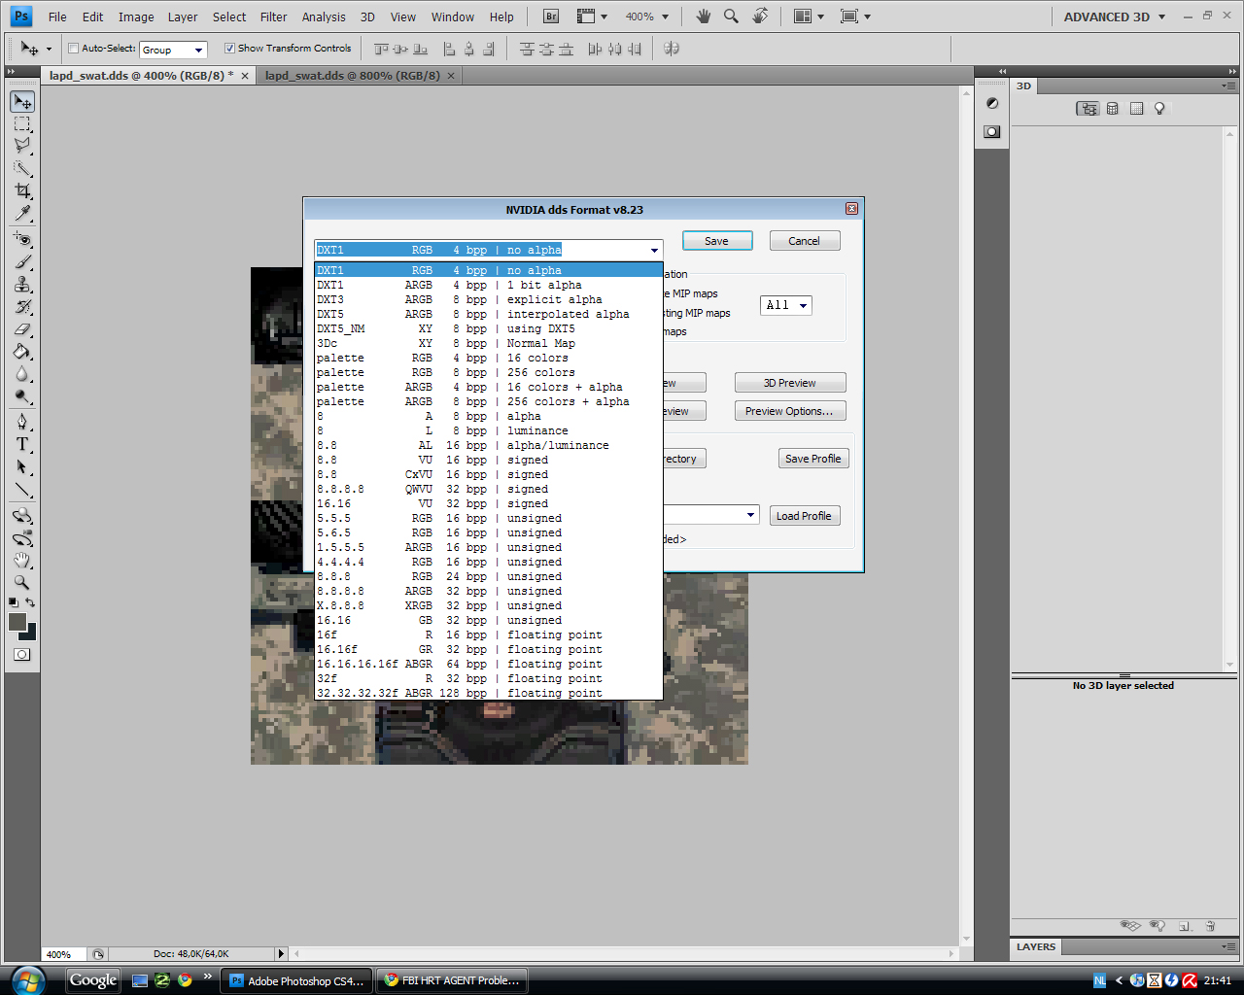The height and width of the screenshot is (995, 1244).
Task: Toggle the Auto-Select checkbox
Action: pos(73,49)
